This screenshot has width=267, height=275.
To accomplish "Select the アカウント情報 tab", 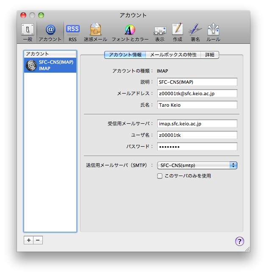I will (x=125, y=55).
